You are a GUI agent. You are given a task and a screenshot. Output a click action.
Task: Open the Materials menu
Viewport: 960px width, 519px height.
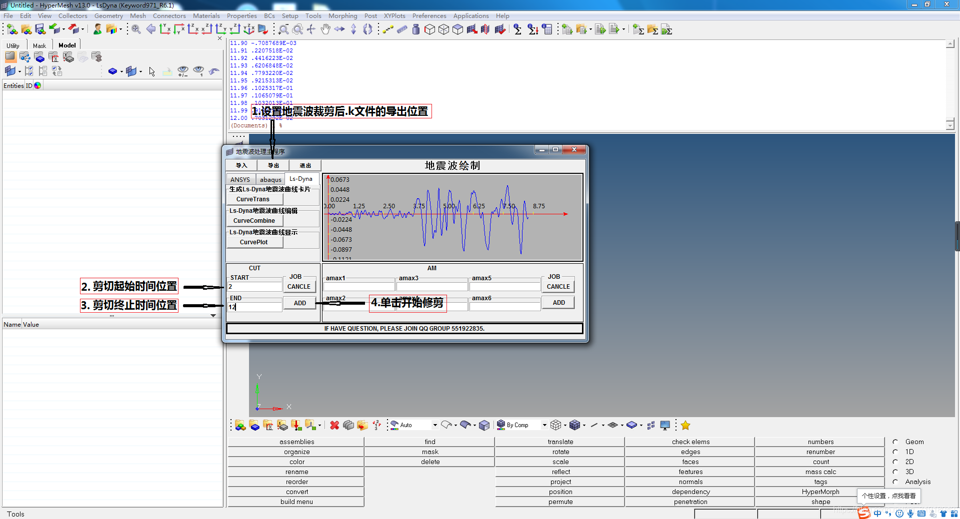(x=206, y=15)
